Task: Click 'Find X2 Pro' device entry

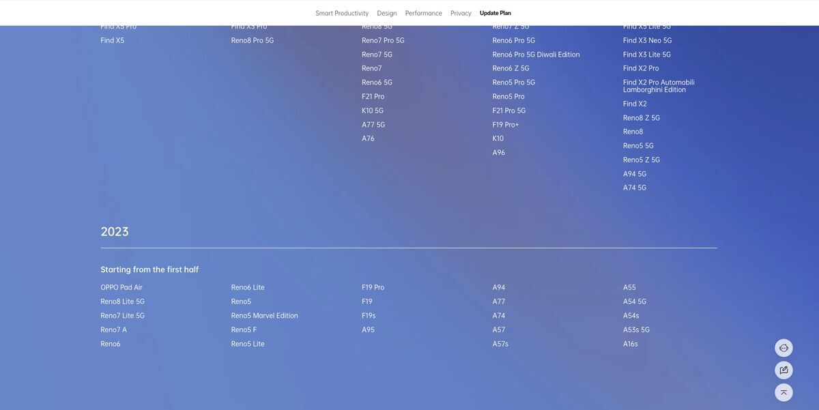Action: click(641, 68)
